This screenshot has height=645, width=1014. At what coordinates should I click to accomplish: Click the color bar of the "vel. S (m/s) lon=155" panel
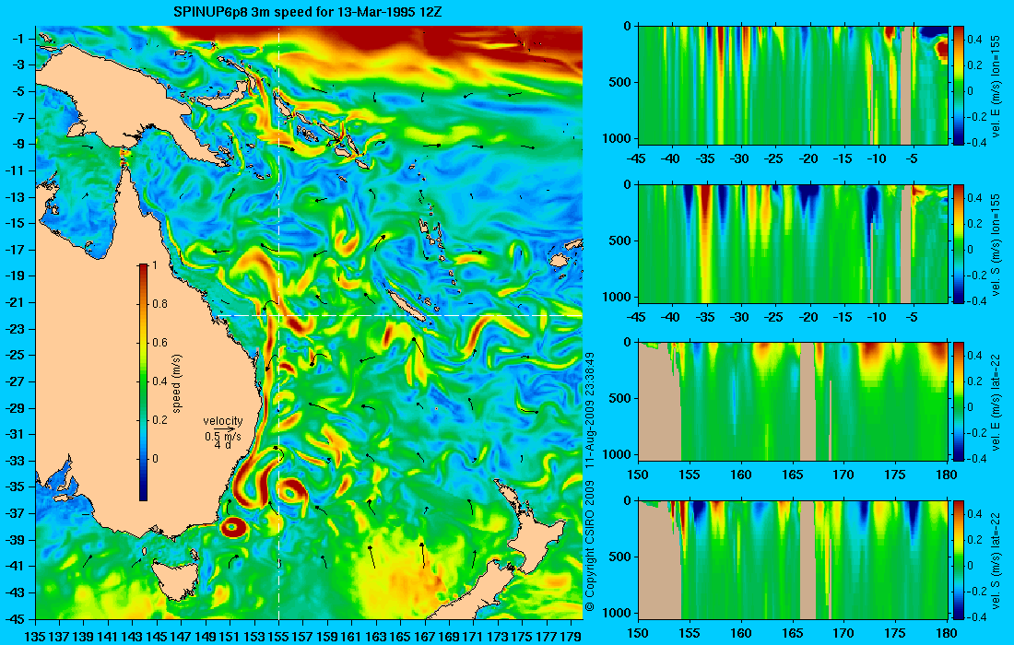(x=959, y=243)
